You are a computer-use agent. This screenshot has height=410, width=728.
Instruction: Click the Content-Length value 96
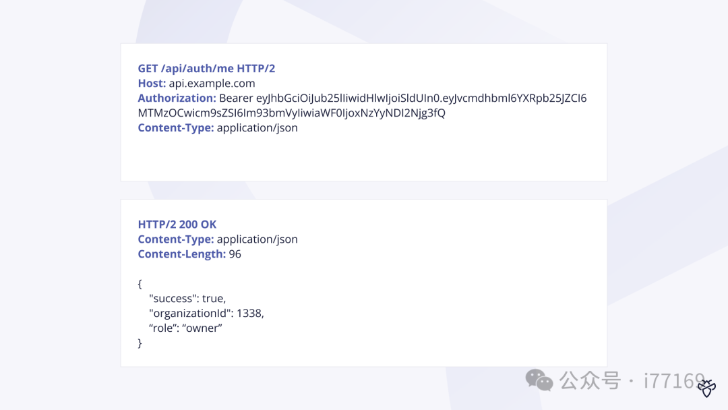coord(235,254)
